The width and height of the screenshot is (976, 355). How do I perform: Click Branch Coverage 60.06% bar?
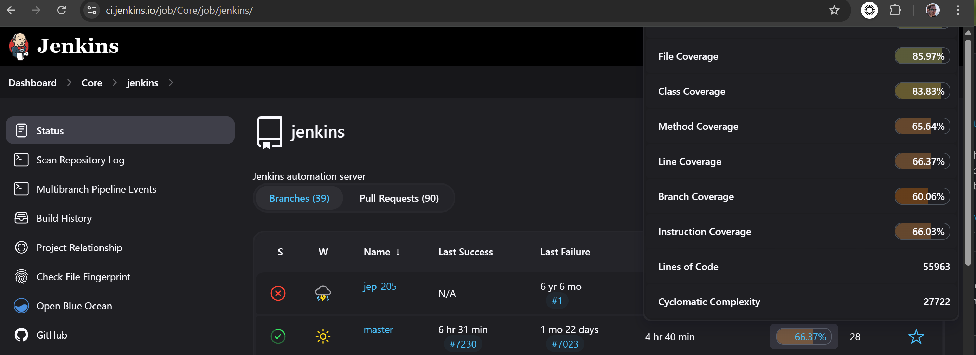[x=922, y=196]
